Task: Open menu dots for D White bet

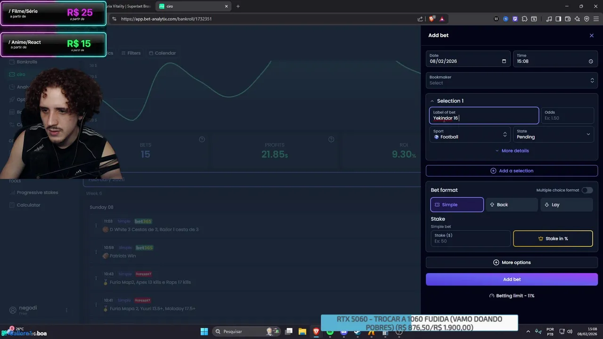Action: (96, 225)
